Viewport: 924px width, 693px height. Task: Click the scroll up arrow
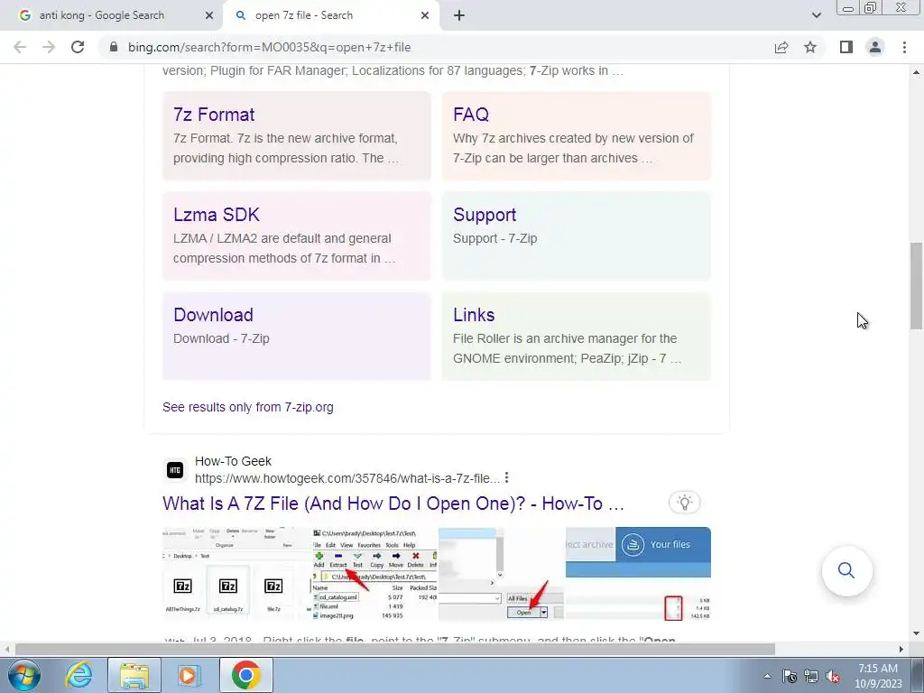pos(916,72)
